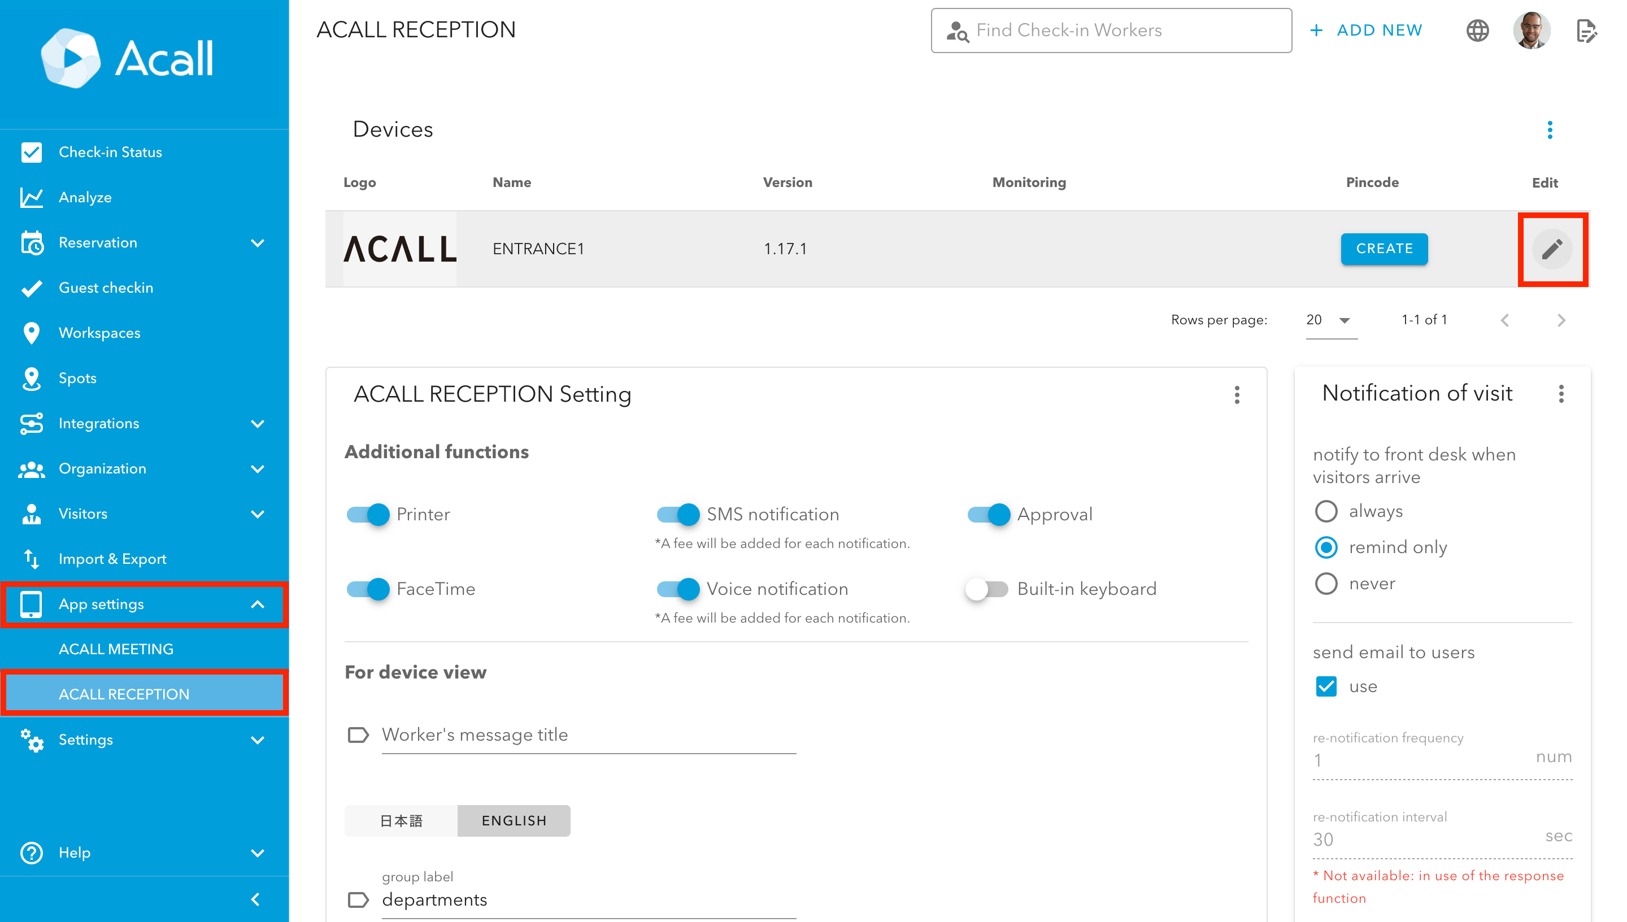Click the Integrations icon
Viewport: 1627px width, 922px height.
pos(31,423)
